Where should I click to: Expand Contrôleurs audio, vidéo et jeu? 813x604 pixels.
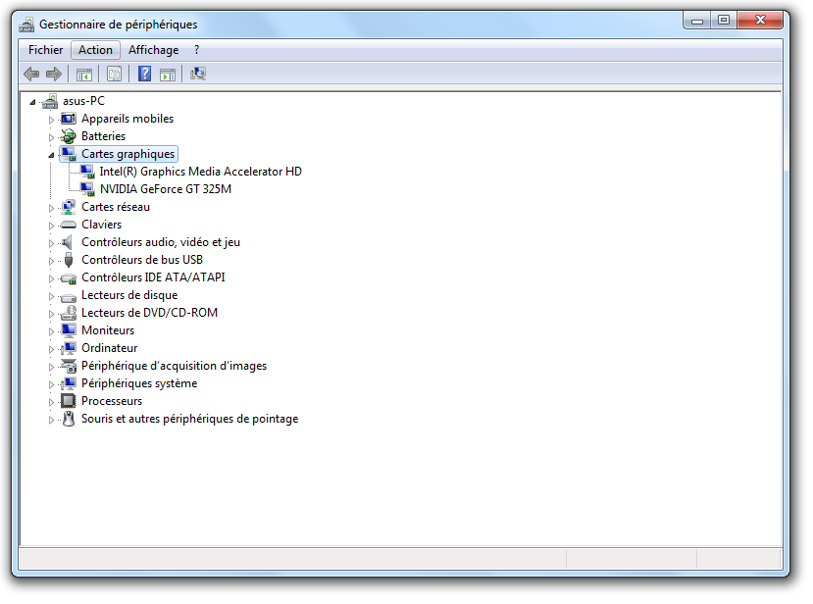tap(51, 243)
